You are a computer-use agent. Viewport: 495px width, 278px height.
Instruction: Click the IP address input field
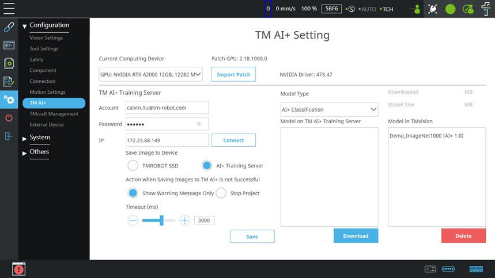[167, 140]
